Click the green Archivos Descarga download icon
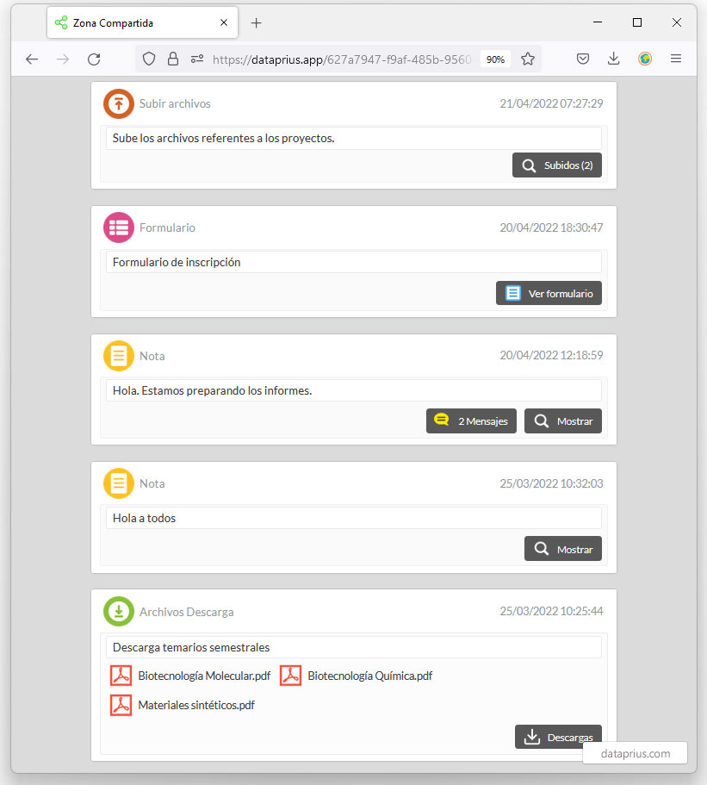 click(x=119, y=611)
